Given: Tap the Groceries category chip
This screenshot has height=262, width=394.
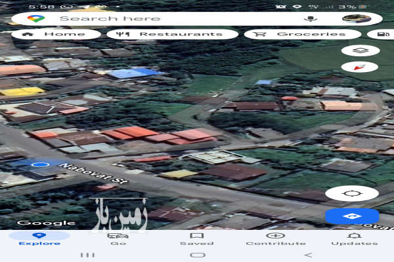Looking at the screenshot, I should 303,34.
